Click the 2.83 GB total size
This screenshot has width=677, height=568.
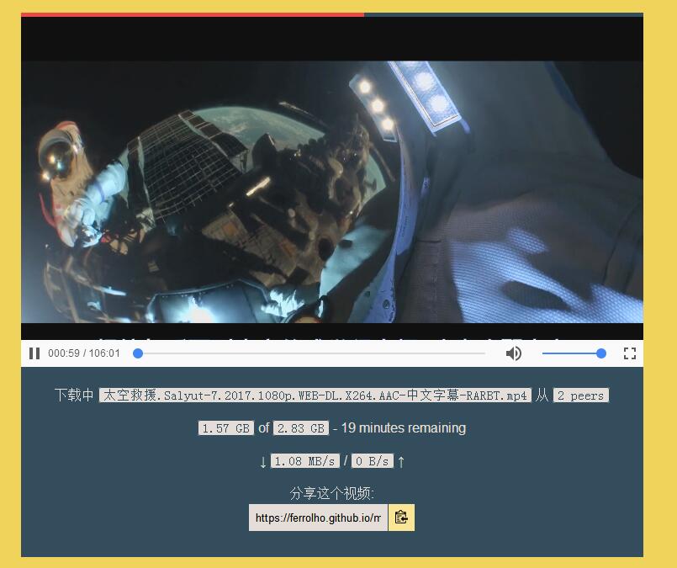pyautogui.click(x=300, y=428)
